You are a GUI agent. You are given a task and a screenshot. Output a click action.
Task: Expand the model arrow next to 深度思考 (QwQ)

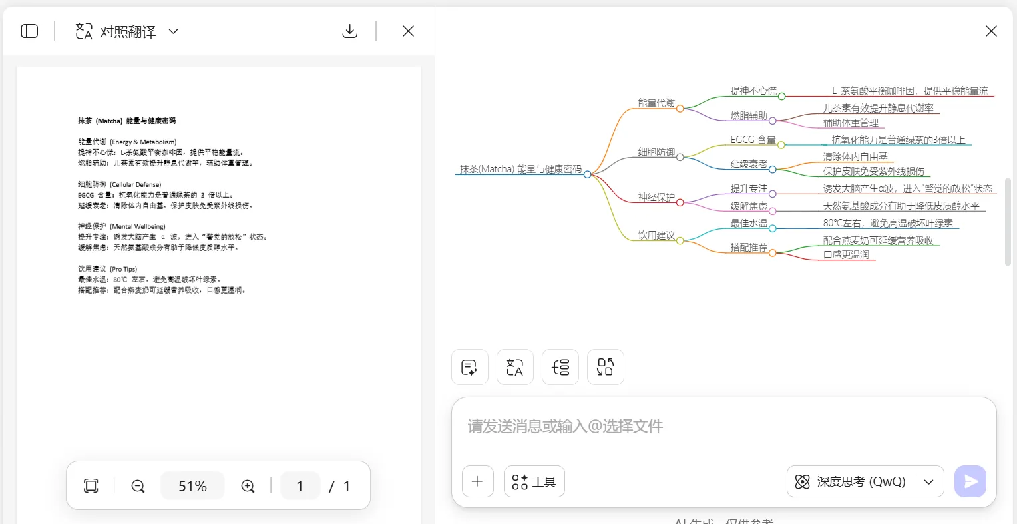coord(929,481)
